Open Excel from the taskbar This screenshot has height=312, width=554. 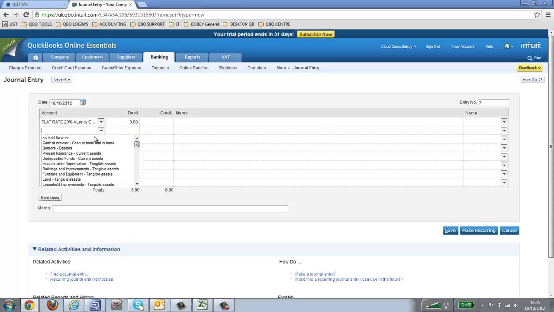coord(203,305)
